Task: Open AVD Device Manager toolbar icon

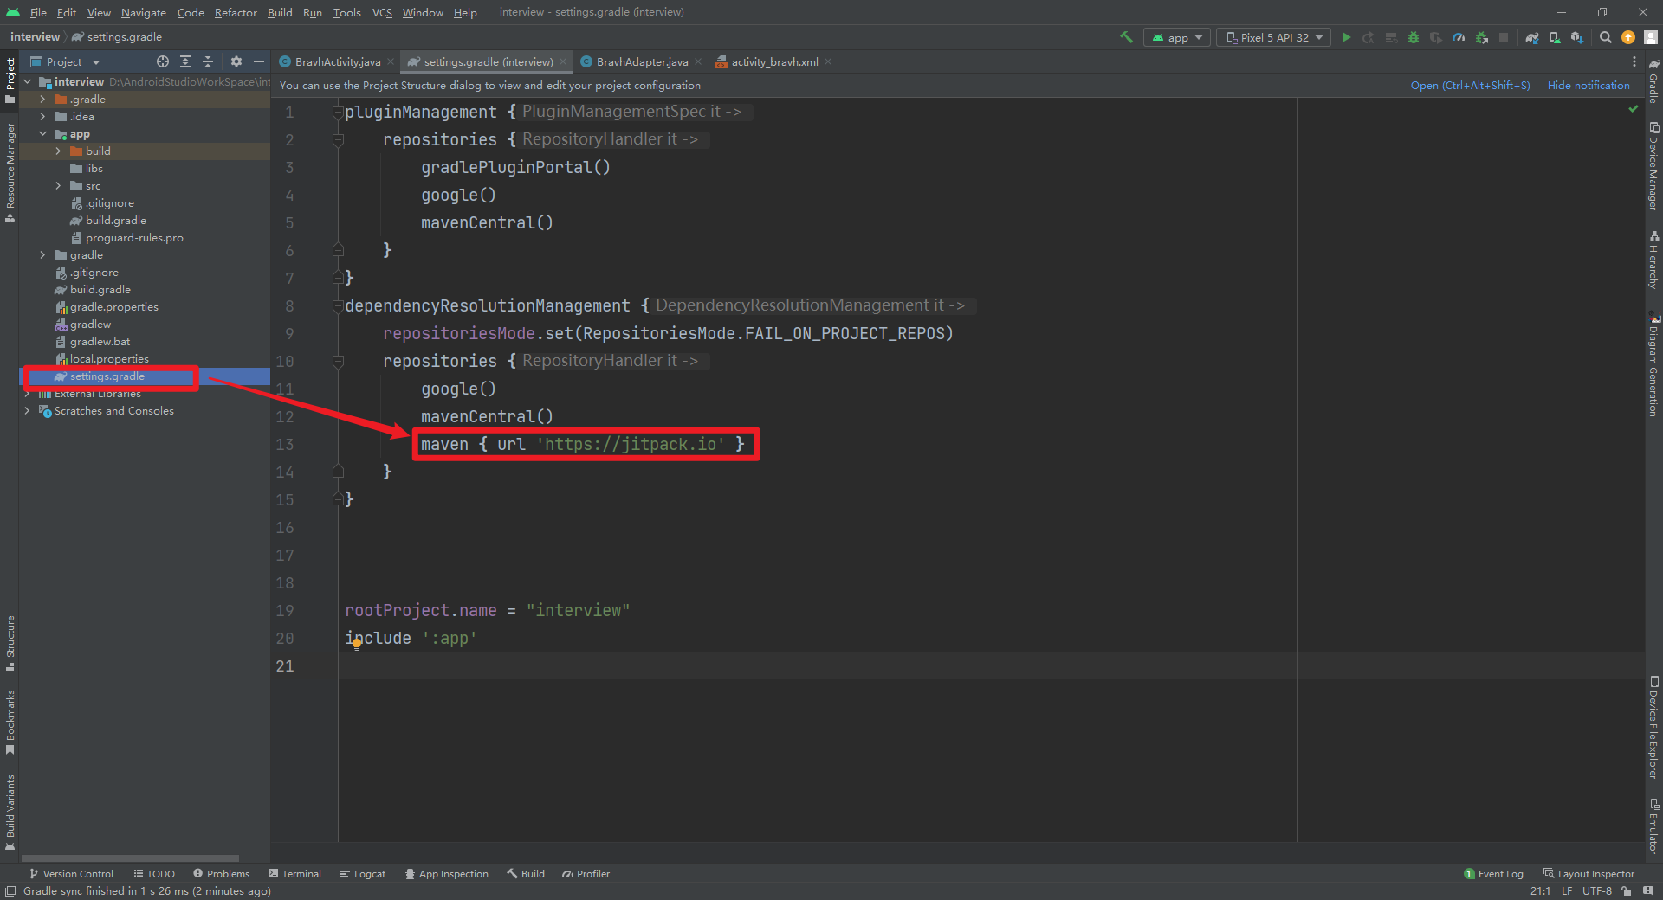Action: tap(1555, 37)
